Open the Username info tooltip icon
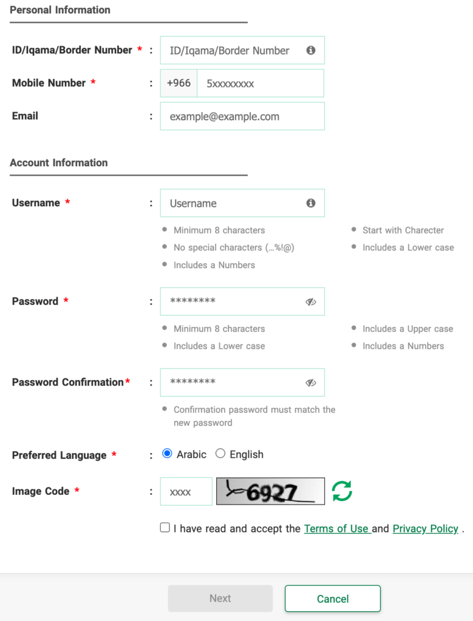Image resolution: width=473 pixels, height=621 pixels. (310, 203)
